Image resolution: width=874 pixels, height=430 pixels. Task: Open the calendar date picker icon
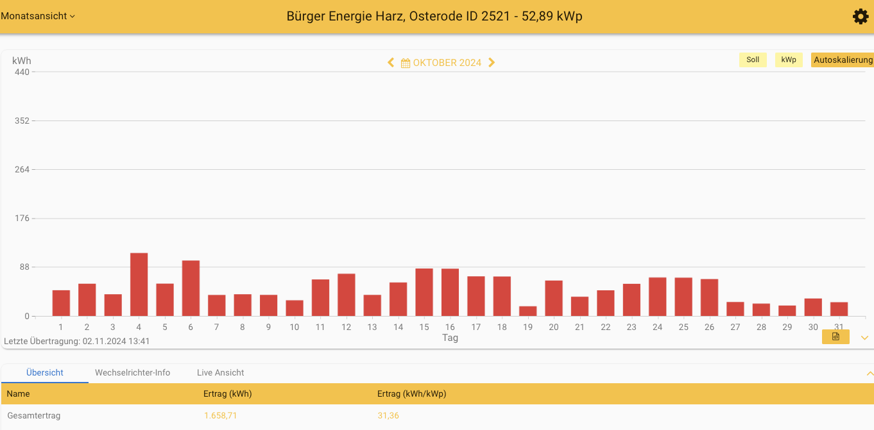(x=406, y=63)
